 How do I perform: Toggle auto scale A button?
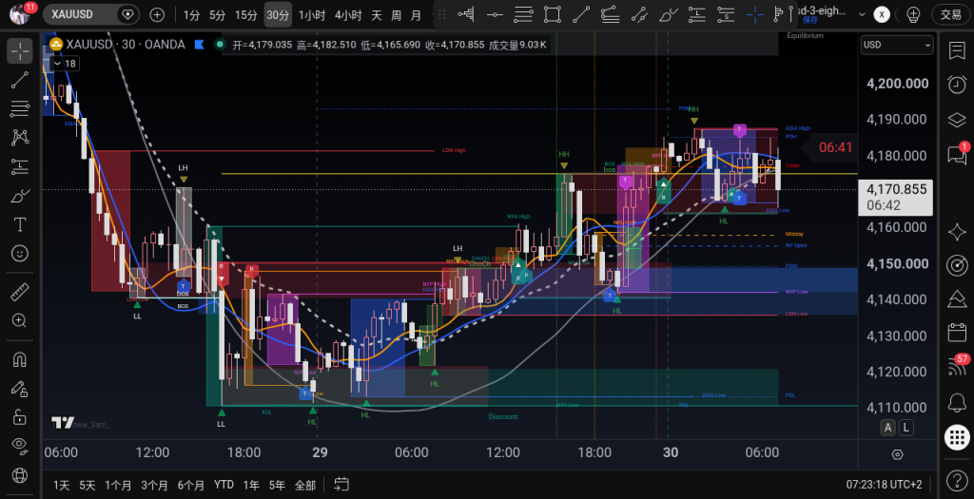point(888,427)
